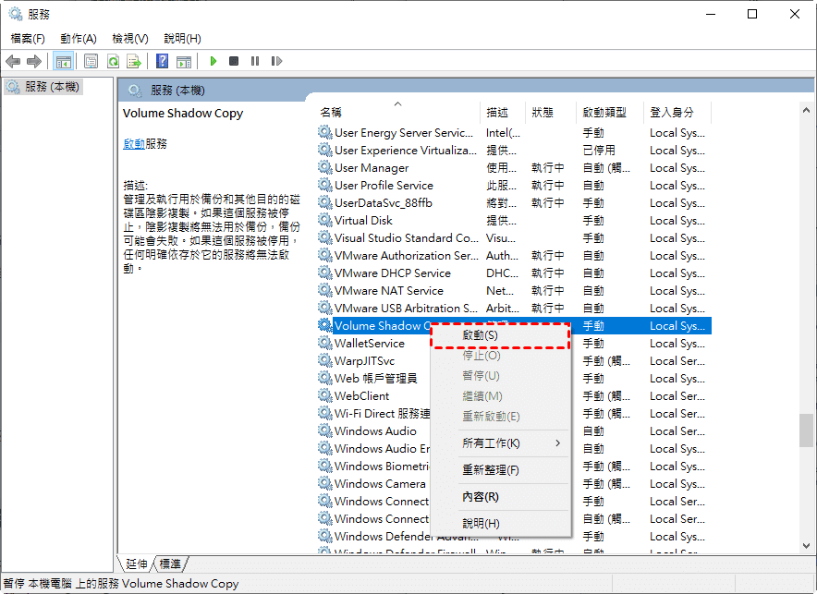Select the Web 帳戶管理員 row
Viewport: 817px width, 594px height.
coord(375,379)
